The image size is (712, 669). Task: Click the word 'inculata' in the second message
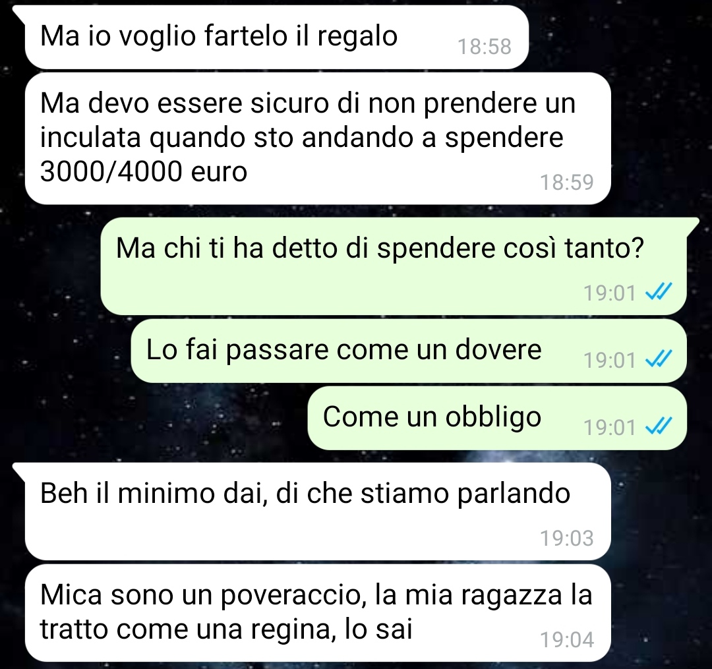pyautogui.click(x=90, y=137)
